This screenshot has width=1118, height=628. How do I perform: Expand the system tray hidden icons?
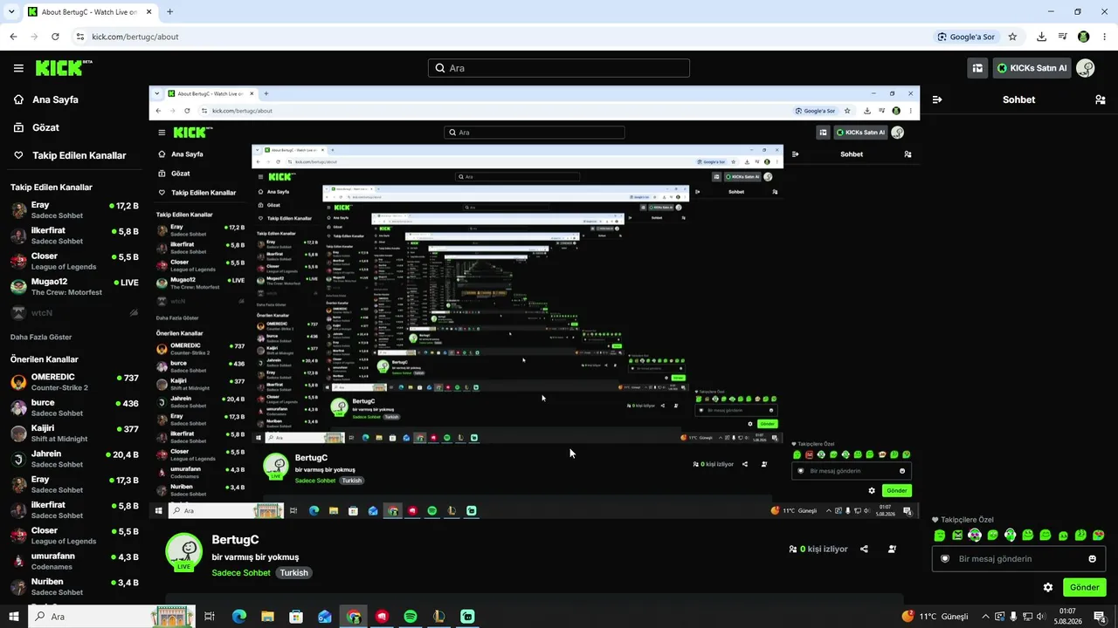(985, 617)
